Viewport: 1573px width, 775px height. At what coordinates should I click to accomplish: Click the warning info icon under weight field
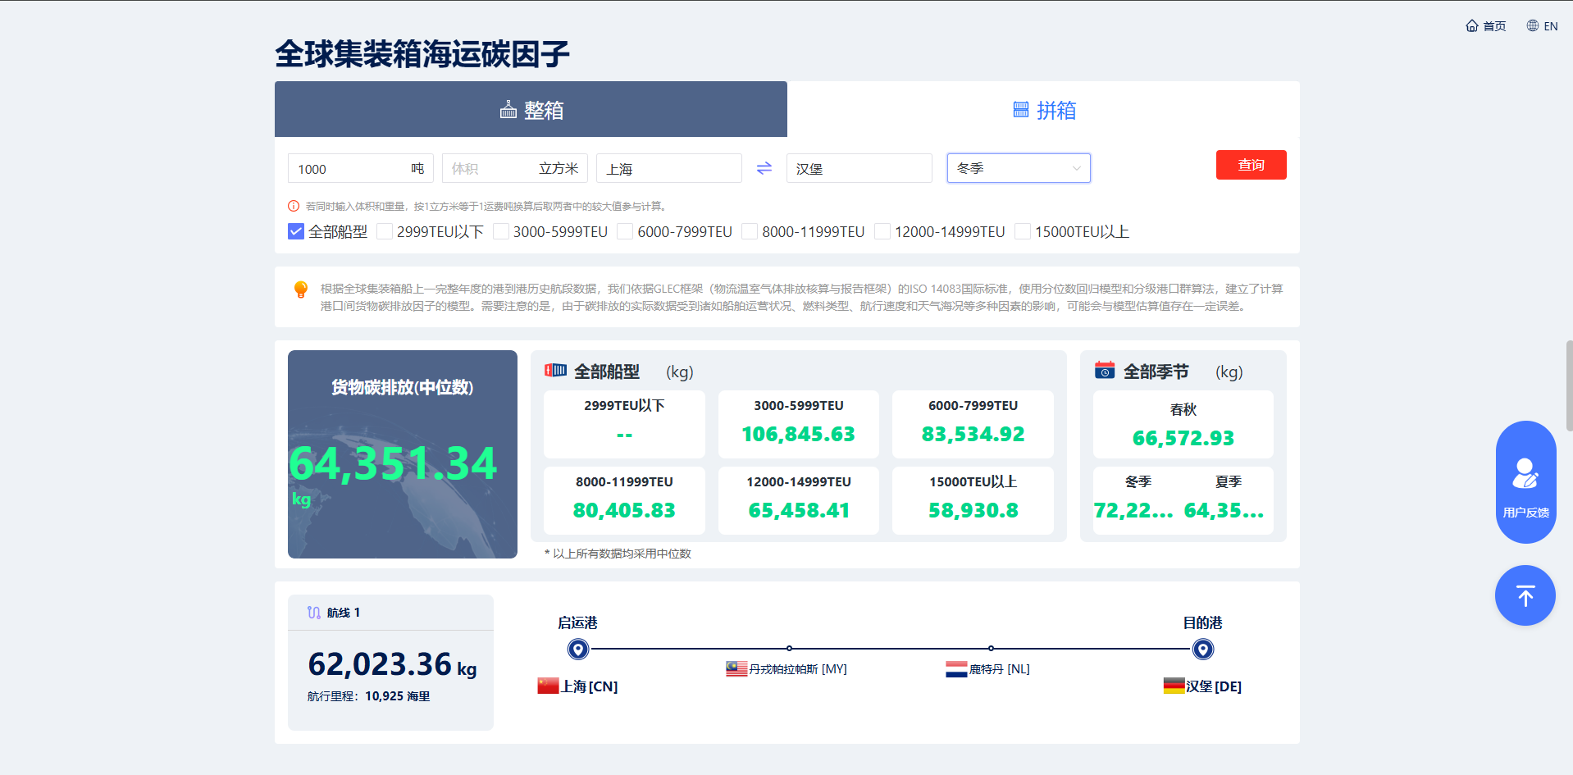coord(294,206)
